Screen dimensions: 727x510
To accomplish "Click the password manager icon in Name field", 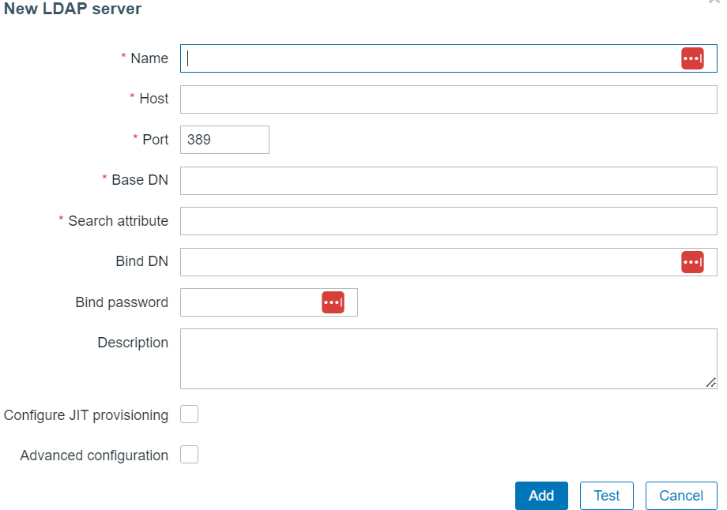I will coord(692,58).
